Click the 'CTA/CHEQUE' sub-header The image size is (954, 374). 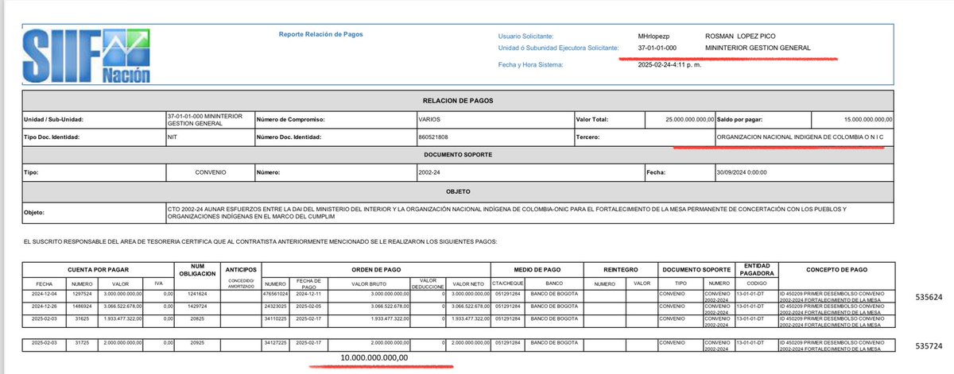tap(506, 283)
